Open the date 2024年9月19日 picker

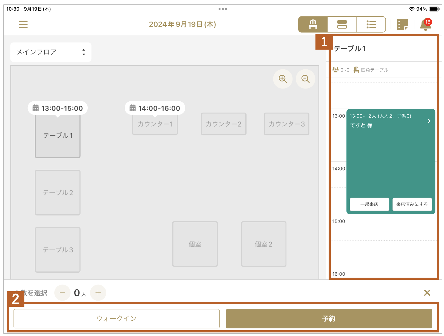(182, 24)
